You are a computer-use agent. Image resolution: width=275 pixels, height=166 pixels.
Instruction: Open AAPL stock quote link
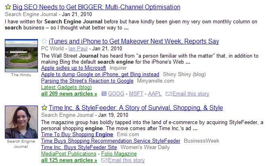155,93
